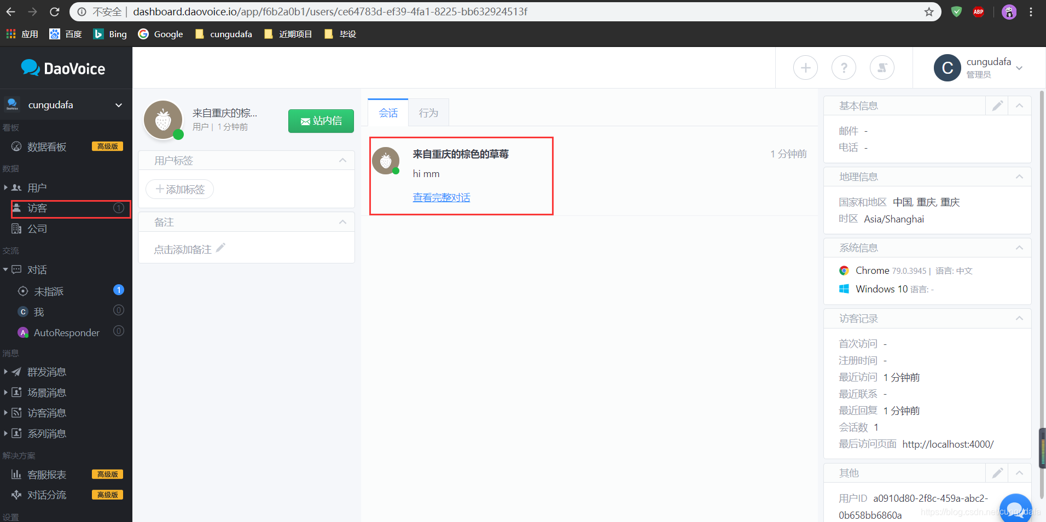Screen dimensions: 1046x522
Task: Open Chrome profile avatar
Action: click(1009, 11)
